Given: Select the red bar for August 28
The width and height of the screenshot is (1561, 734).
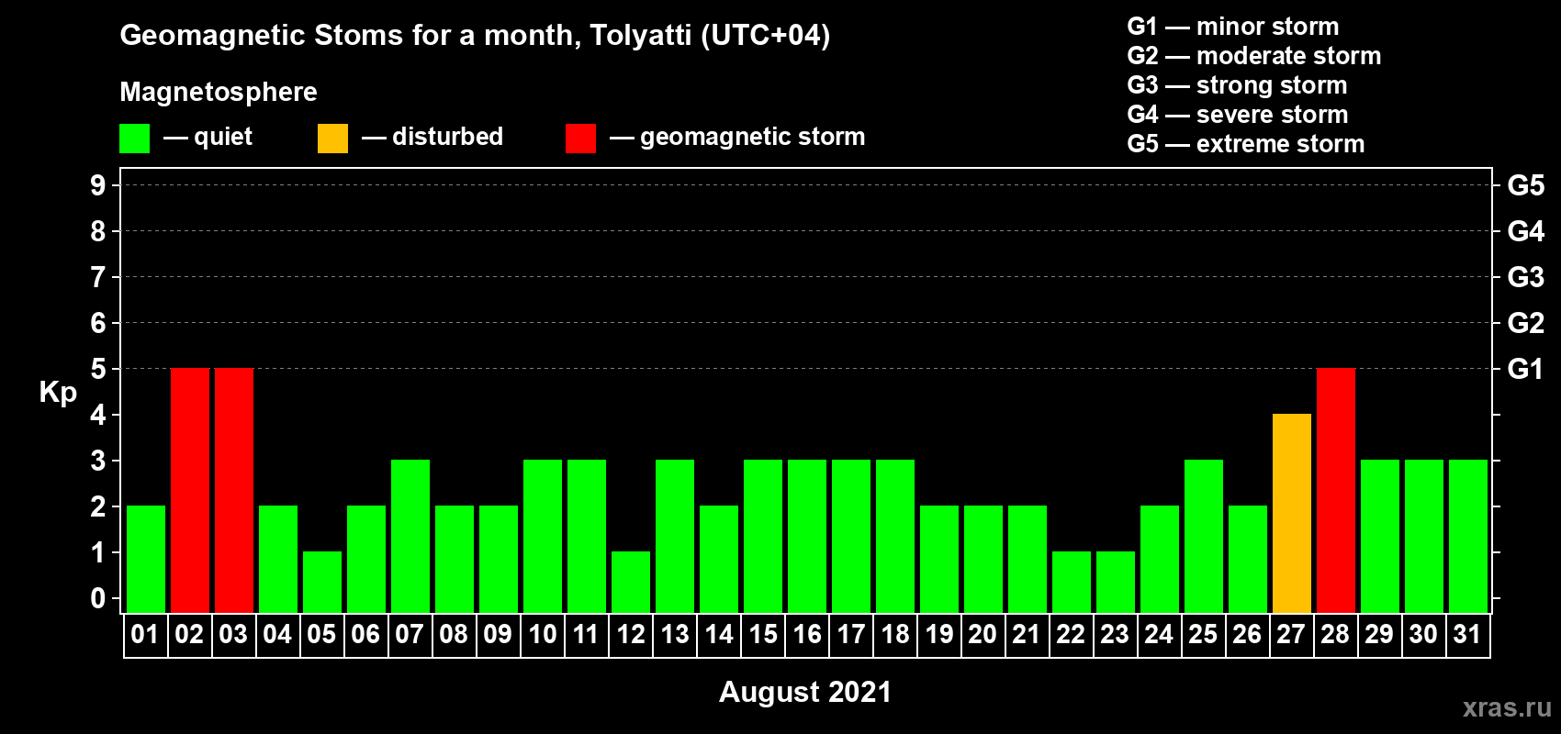Looking at the screenshot, I should coord(1336,490).
